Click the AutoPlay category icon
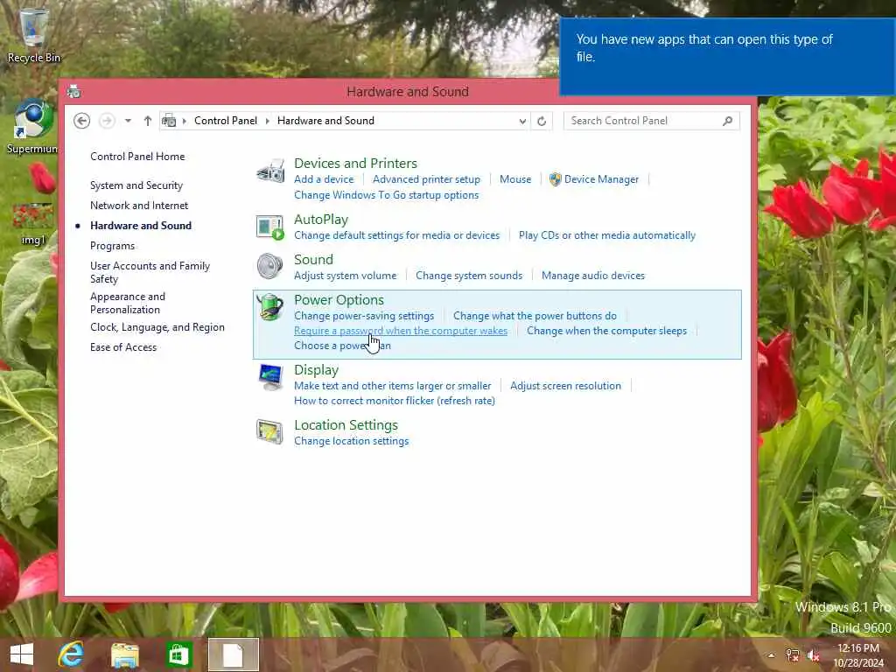This screenshot has height=672, width=896. (x=270, y=227)
